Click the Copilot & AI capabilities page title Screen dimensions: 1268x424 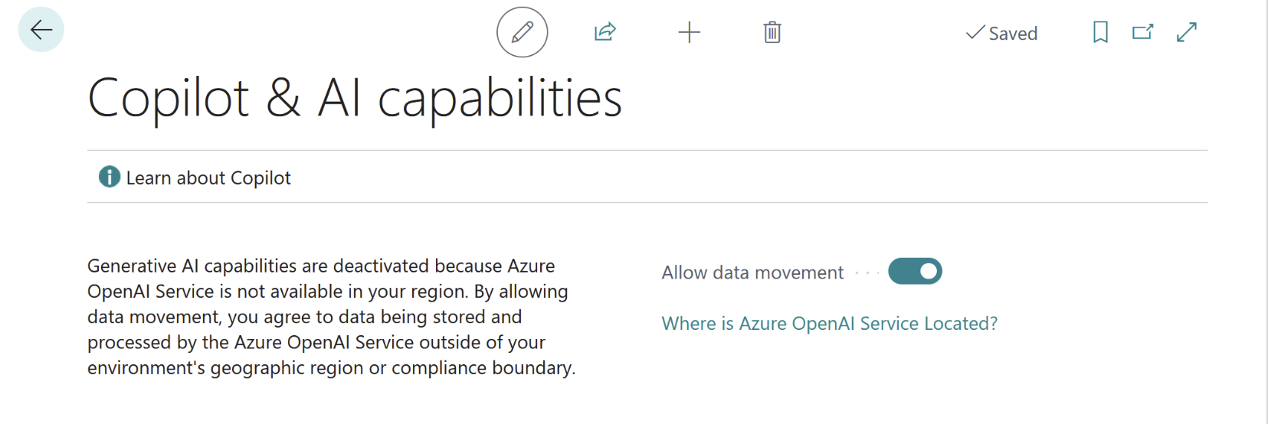coord(354,99)
